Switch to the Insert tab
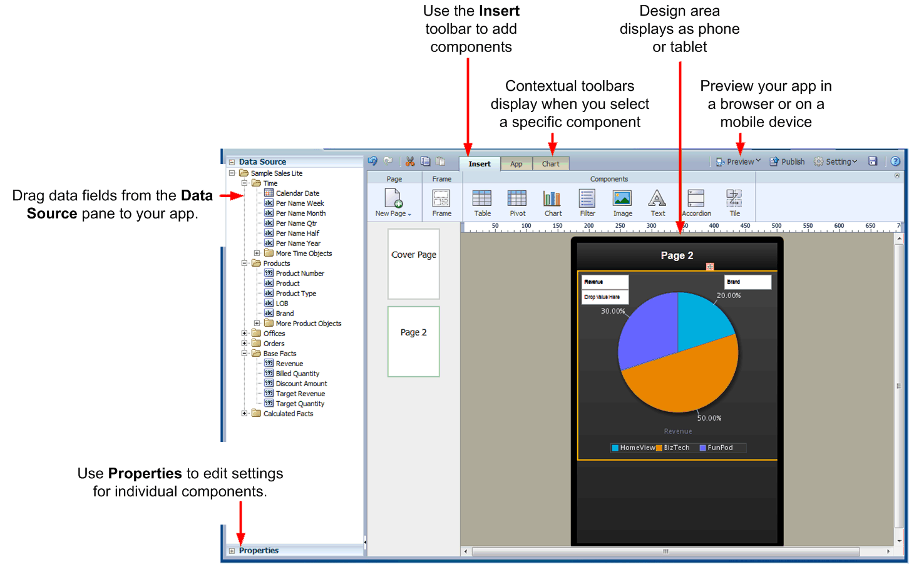The height and width of the screenshot is (564, 909). (480, 164)
